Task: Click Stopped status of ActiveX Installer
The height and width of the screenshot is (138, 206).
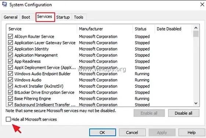Action: pyautogui.click(x=142, y=86)
